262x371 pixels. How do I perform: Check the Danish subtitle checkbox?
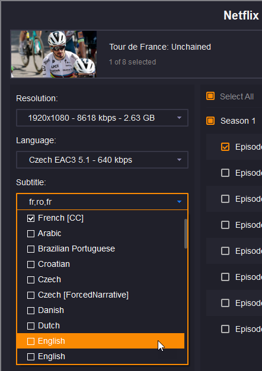point(31,311)
